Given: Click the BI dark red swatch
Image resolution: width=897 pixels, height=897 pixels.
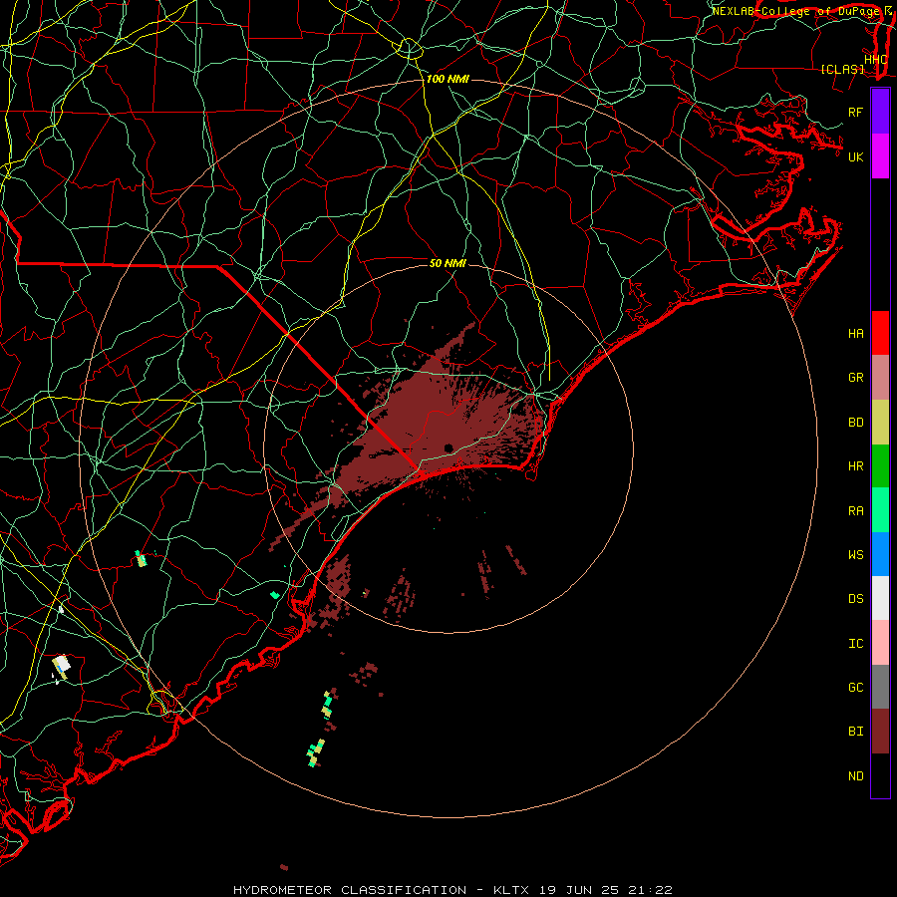Looking at the screenshot, I should 880,732.
